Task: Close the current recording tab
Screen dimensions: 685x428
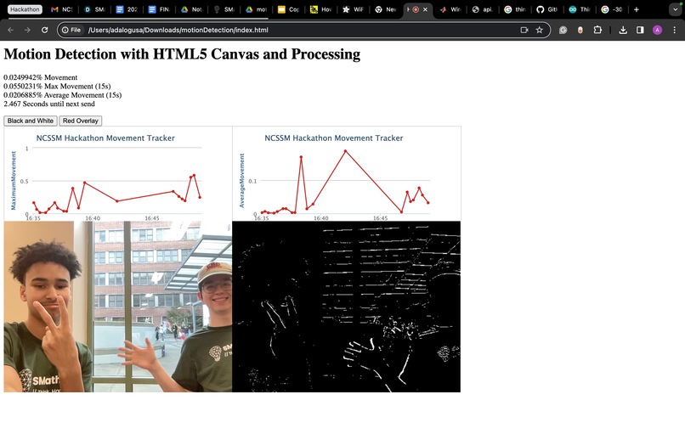Action: [x=425, y=9]
